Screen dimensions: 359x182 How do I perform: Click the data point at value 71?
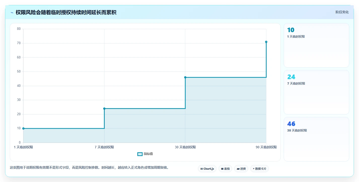click(x=266, y=42)
